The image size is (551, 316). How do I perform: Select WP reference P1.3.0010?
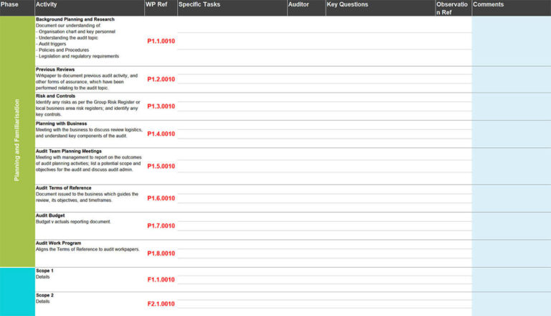(x=161, y=106)
